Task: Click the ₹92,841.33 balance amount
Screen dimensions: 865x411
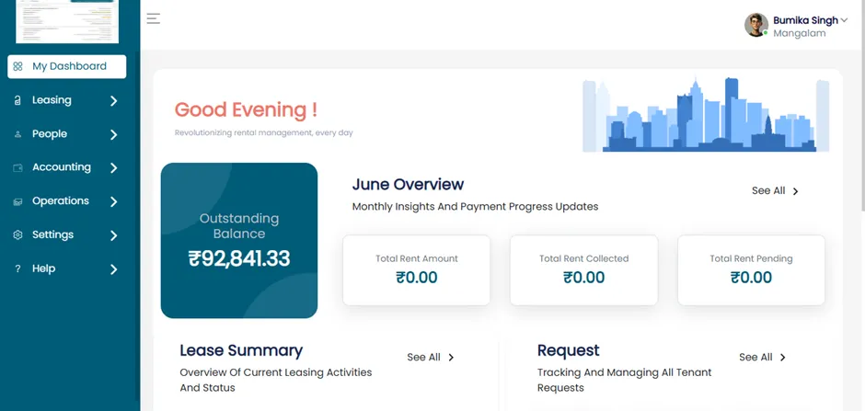Action: click(239, 258)
